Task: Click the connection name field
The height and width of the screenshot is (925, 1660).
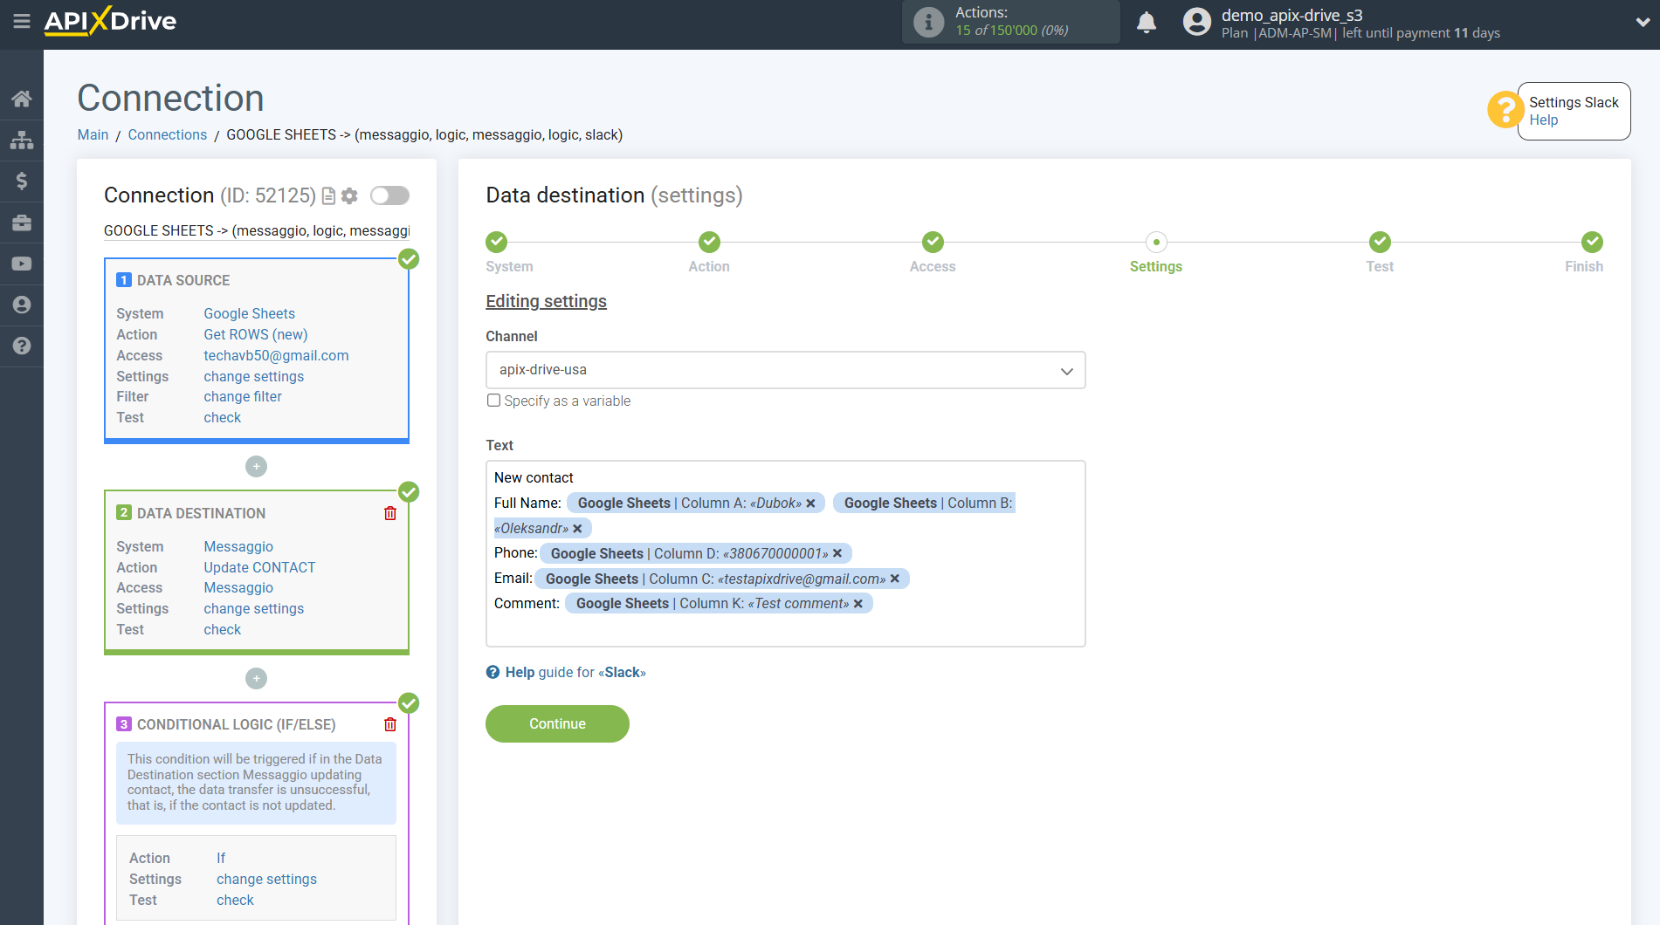Action: pyautogui.click(x=257, y=230)
